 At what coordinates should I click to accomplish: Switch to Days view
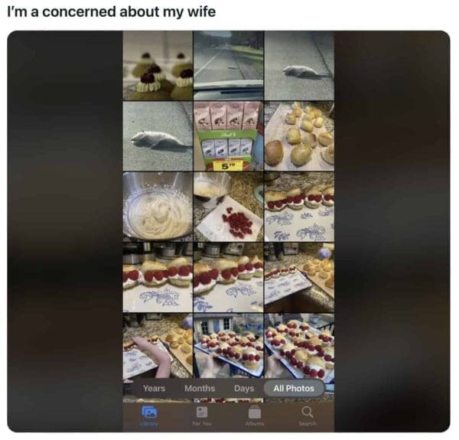click(244, 388)
